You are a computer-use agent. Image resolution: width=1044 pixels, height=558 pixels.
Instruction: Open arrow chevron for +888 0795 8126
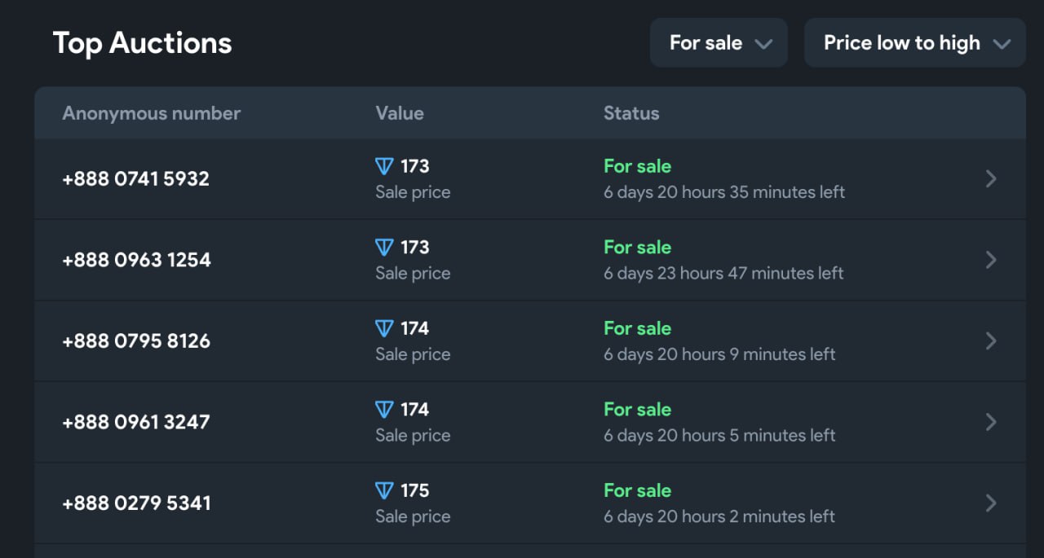pyautogui.click(x=991, y=341)
